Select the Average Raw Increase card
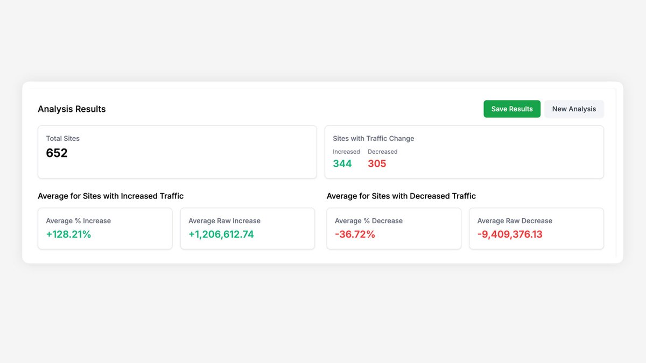This screenshot has width=646, height=363. point(248,229)
